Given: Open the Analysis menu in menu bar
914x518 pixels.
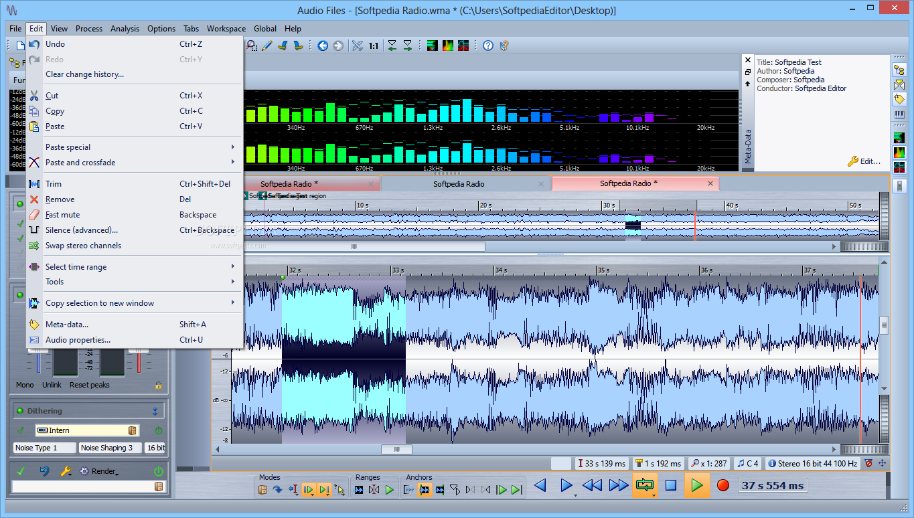Looking at the screenshot, I should tap(125, 29).
